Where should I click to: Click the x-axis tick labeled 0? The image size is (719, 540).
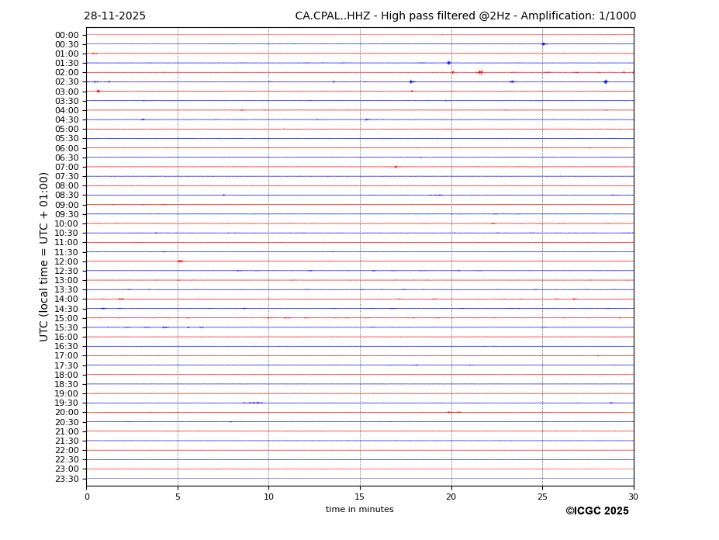(x=87, y=497)
